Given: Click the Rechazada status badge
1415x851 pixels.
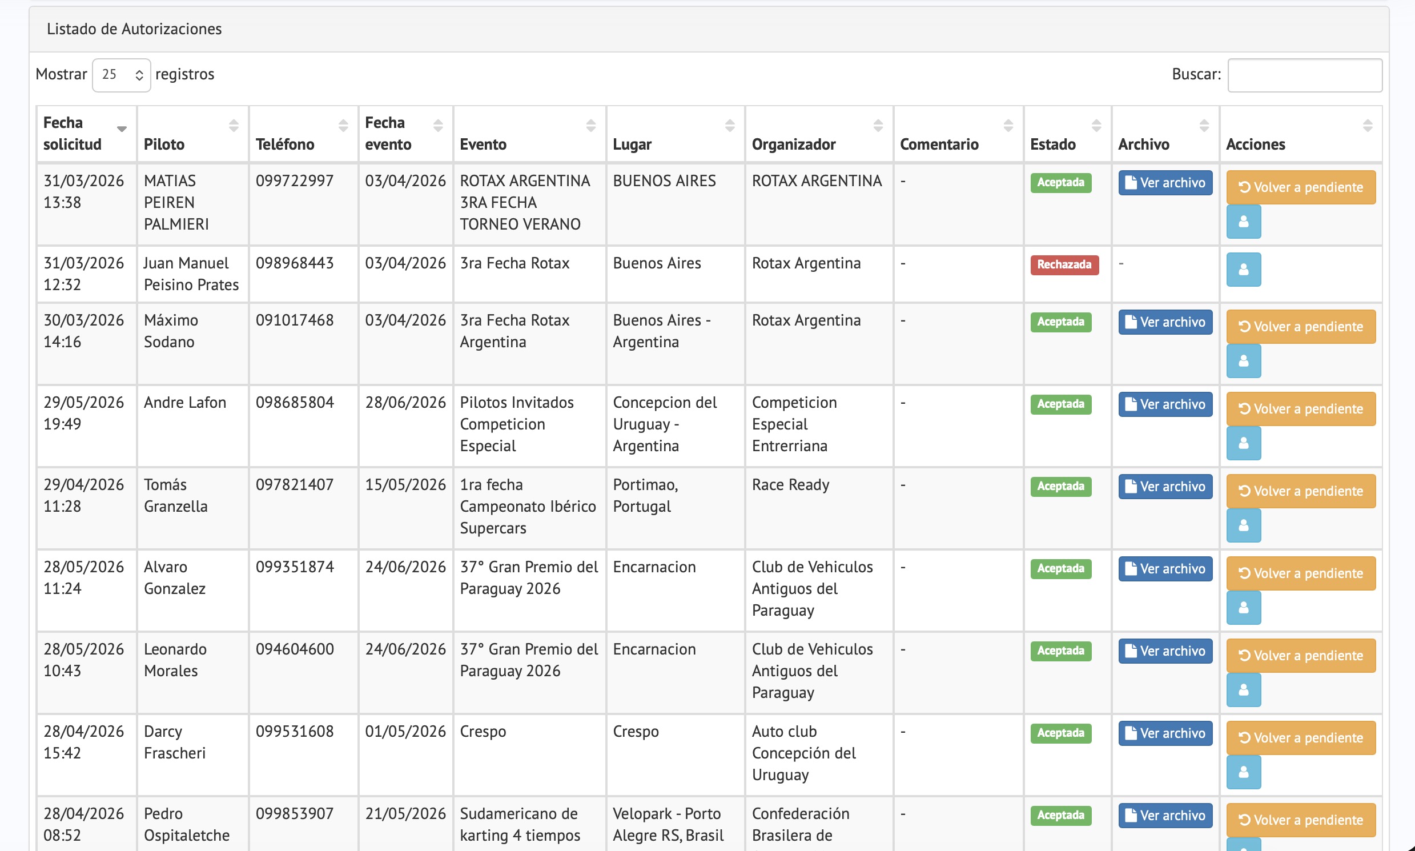Looking at the screenshot, I should click(1064, 264).
